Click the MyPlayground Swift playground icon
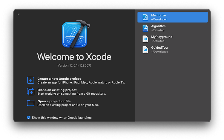Viewport: 224px width, 140px height. (x=145, y=39)
